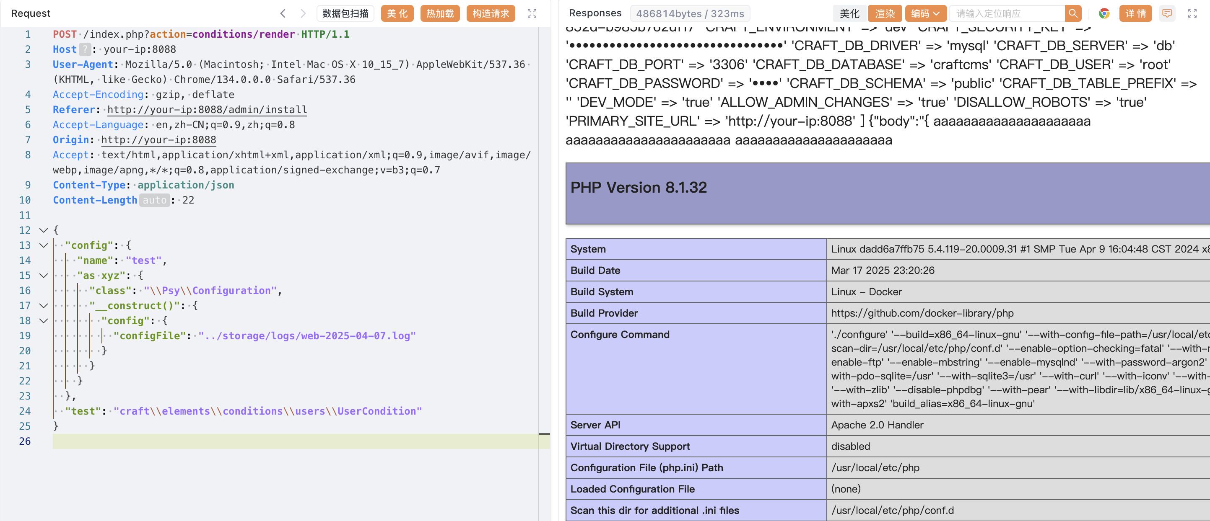Screen dimensions: 1210x521
Task: Open the response in the Chrome browser
Action: tap(1104, 14)
